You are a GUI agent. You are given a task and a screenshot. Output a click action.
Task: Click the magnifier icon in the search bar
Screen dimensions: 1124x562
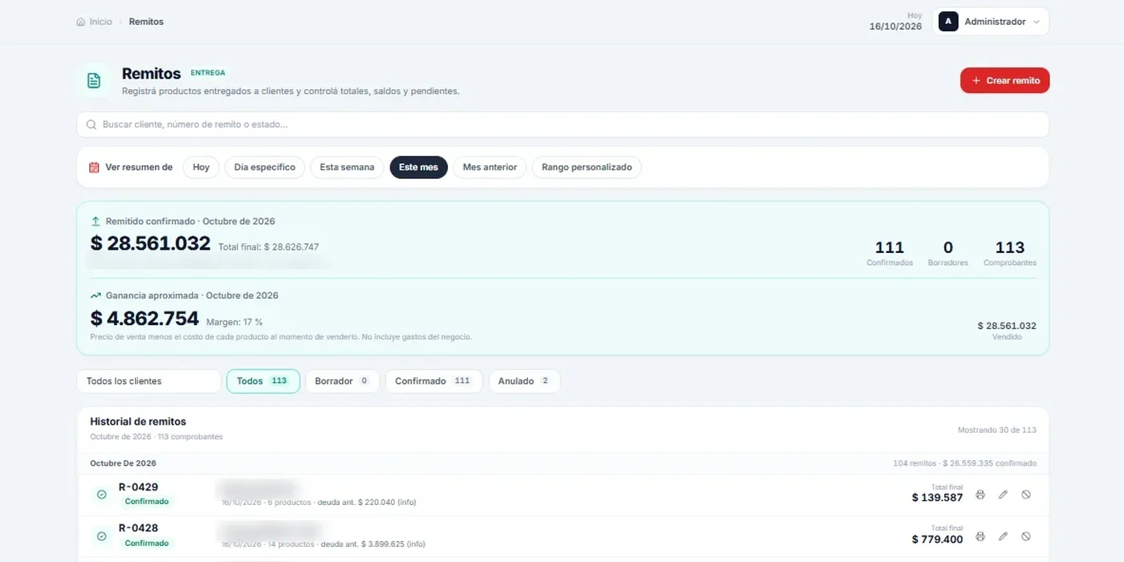click(x=92, y=124)
